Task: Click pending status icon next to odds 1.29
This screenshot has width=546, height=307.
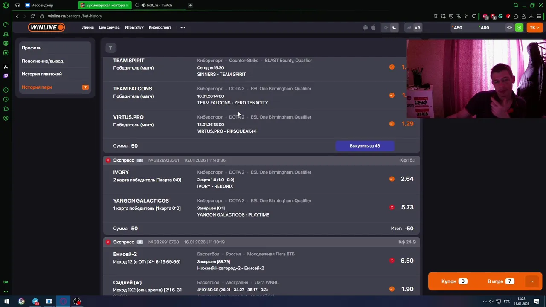Action: pos(392,124)
